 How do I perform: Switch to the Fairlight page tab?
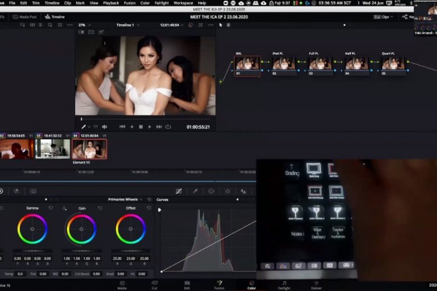pyautogui.click(x=283, y=285)
